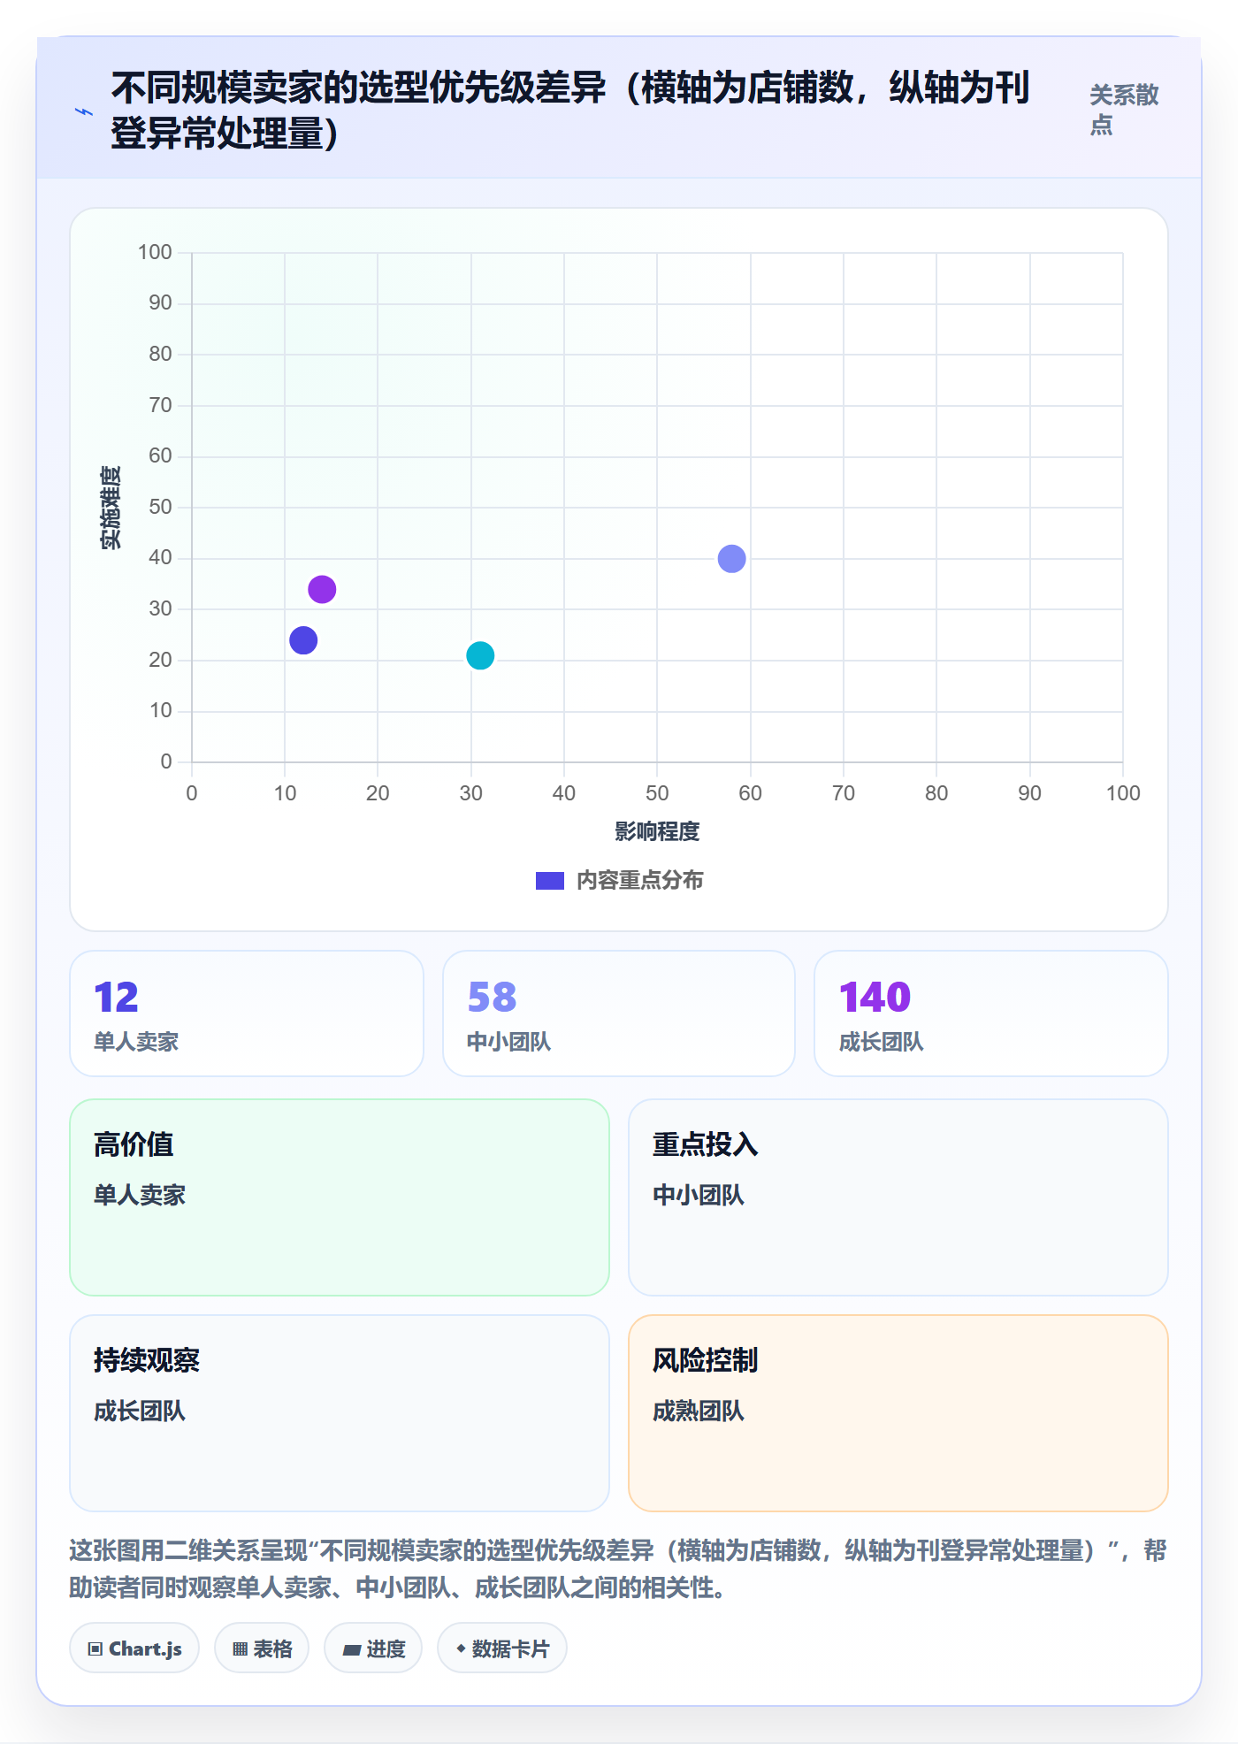1238x1744 pixels.
Task: Click the 内容重点分布 legend label
Action: [639, 881]
